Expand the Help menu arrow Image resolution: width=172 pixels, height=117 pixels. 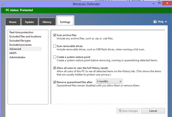pos(166,22)
